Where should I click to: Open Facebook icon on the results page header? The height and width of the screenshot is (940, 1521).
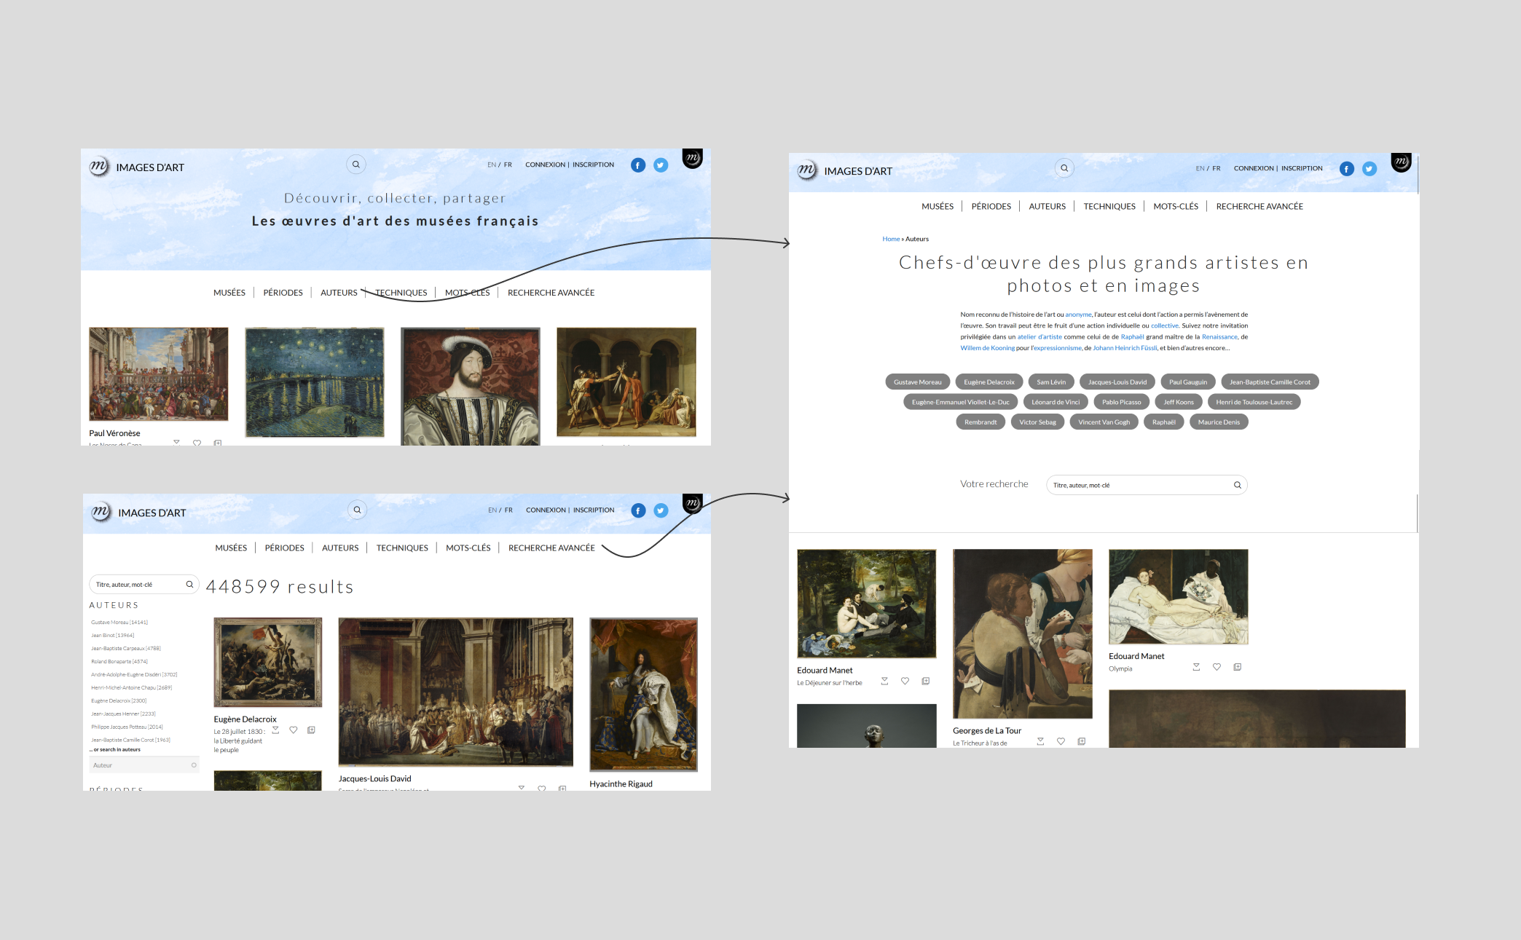639,510
